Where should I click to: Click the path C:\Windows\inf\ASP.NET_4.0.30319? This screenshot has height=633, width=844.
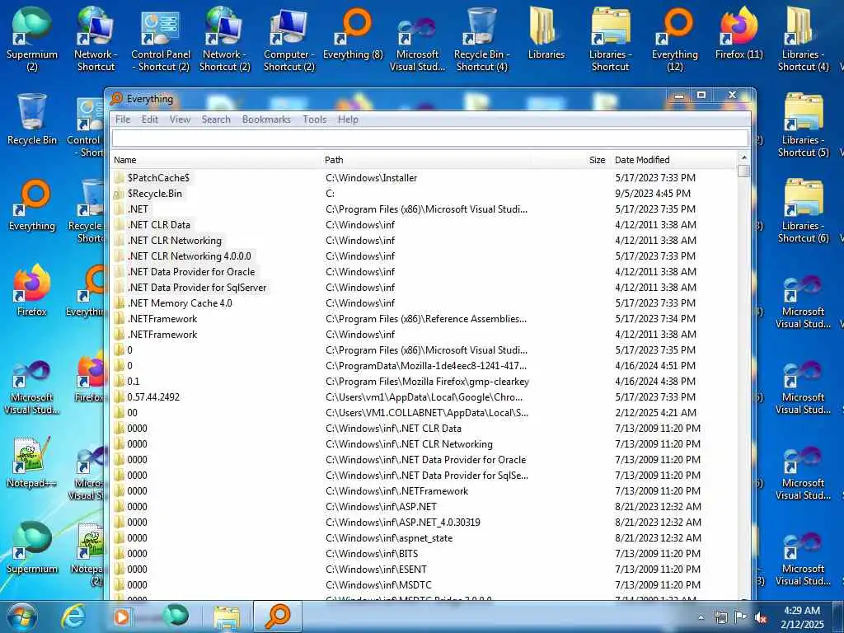[x=402, y=522]
